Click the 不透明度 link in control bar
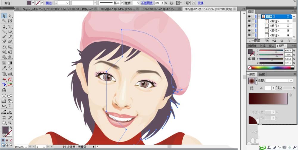298x150 pixels. click(x=147, y=3)
